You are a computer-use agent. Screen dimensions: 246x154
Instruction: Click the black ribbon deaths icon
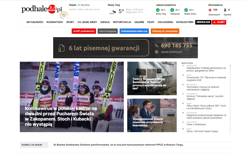point(225,10)
